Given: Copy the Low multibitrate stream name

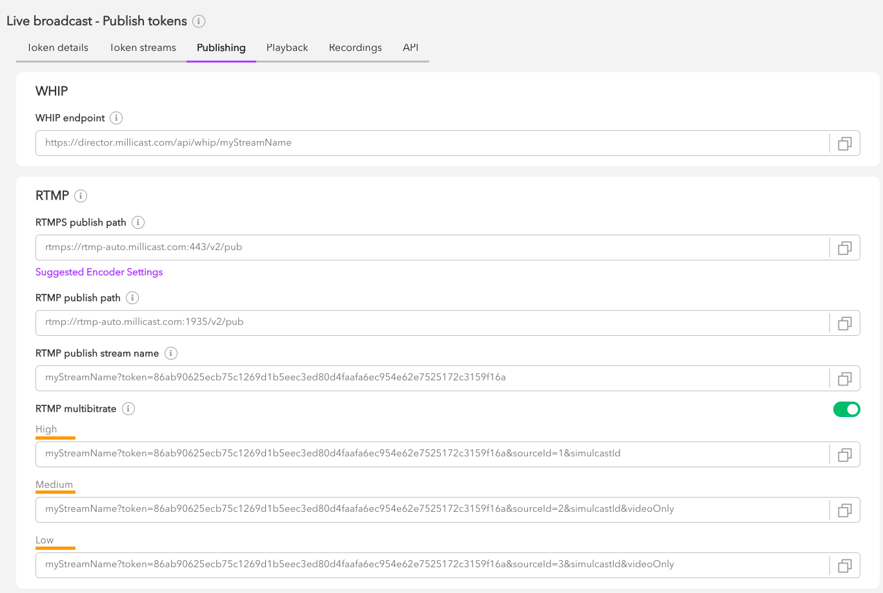Looking at the screenshot, I should 844,565.
